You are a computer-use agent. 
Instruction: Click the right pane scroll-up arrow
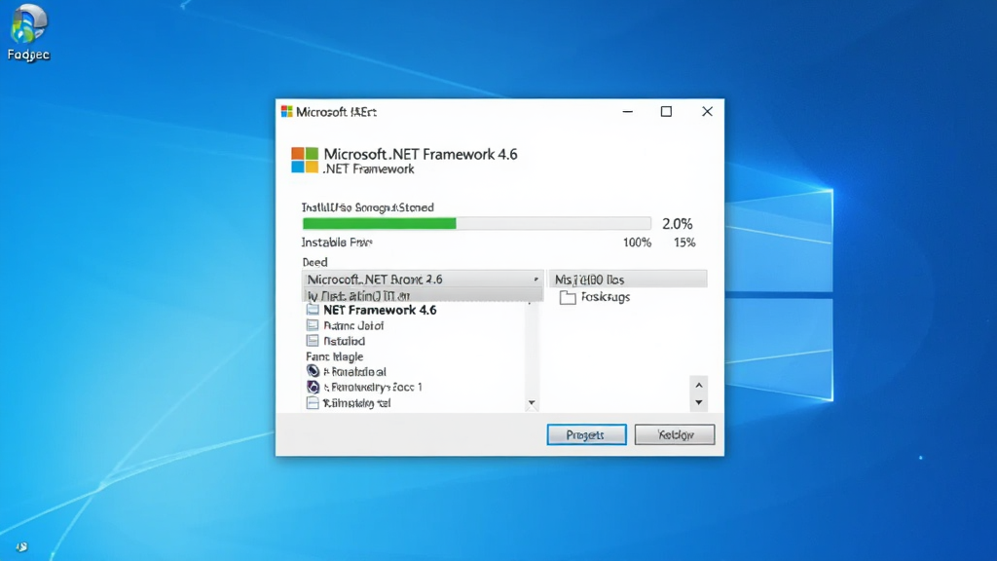coord(699,385)
